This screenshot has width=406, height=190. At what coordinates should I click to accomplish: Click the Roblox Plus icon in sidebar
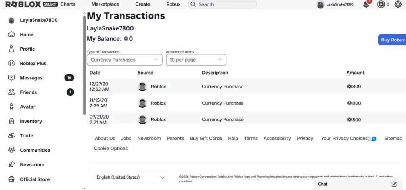[x=11, y=63]
